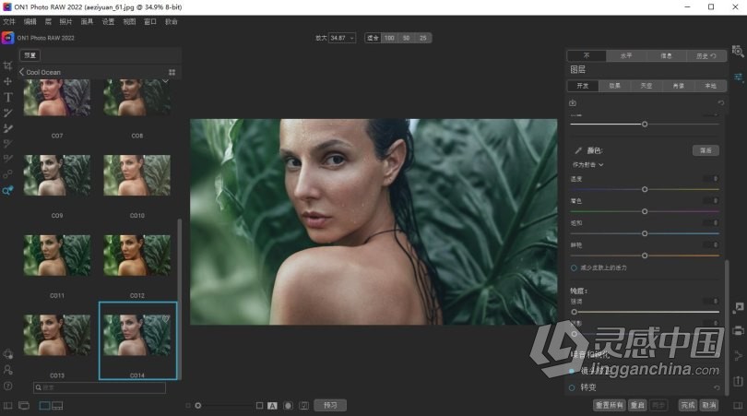Click the reset adjustments arrow under tabs
Screen dimensions: 747x416
click(x=721, y=103)
